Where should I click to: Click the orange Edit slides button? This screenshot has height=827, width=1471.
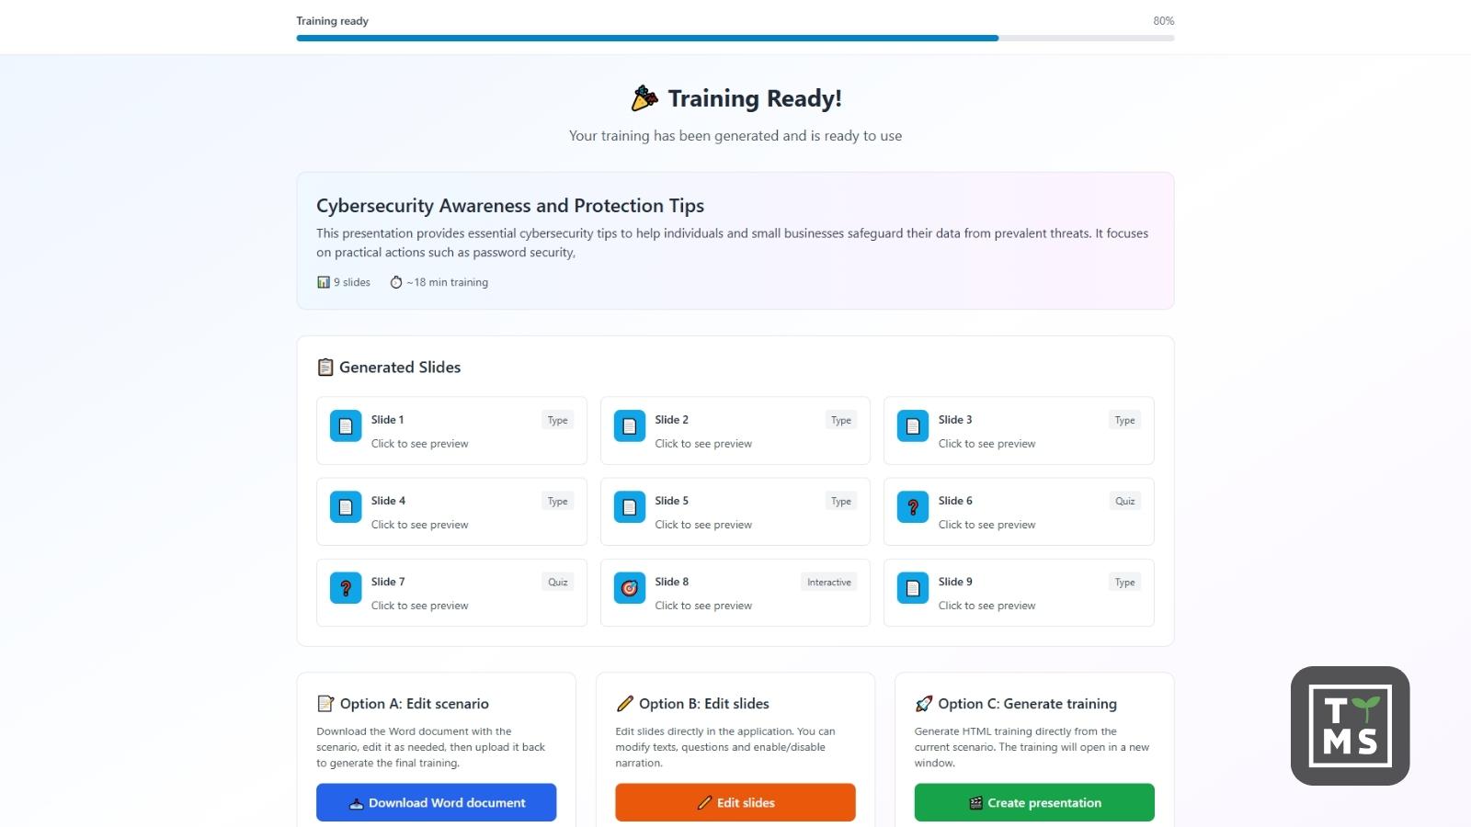point(735,802)
